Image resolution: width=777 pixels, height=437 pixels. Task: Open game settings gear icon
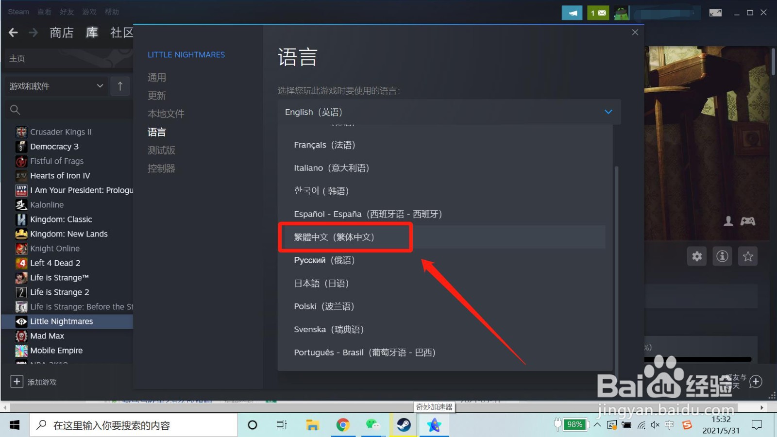click(x=697, y=256)
